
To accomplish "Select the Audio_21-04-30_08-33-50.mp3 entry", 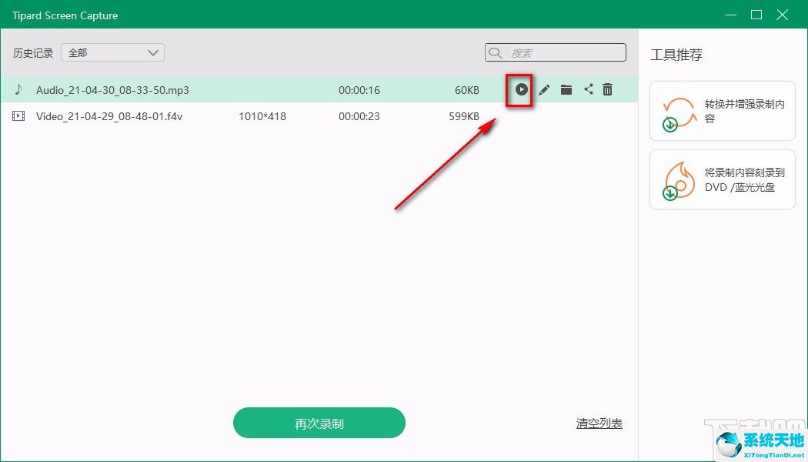I will pyautogui.click(x=112, y=89).
